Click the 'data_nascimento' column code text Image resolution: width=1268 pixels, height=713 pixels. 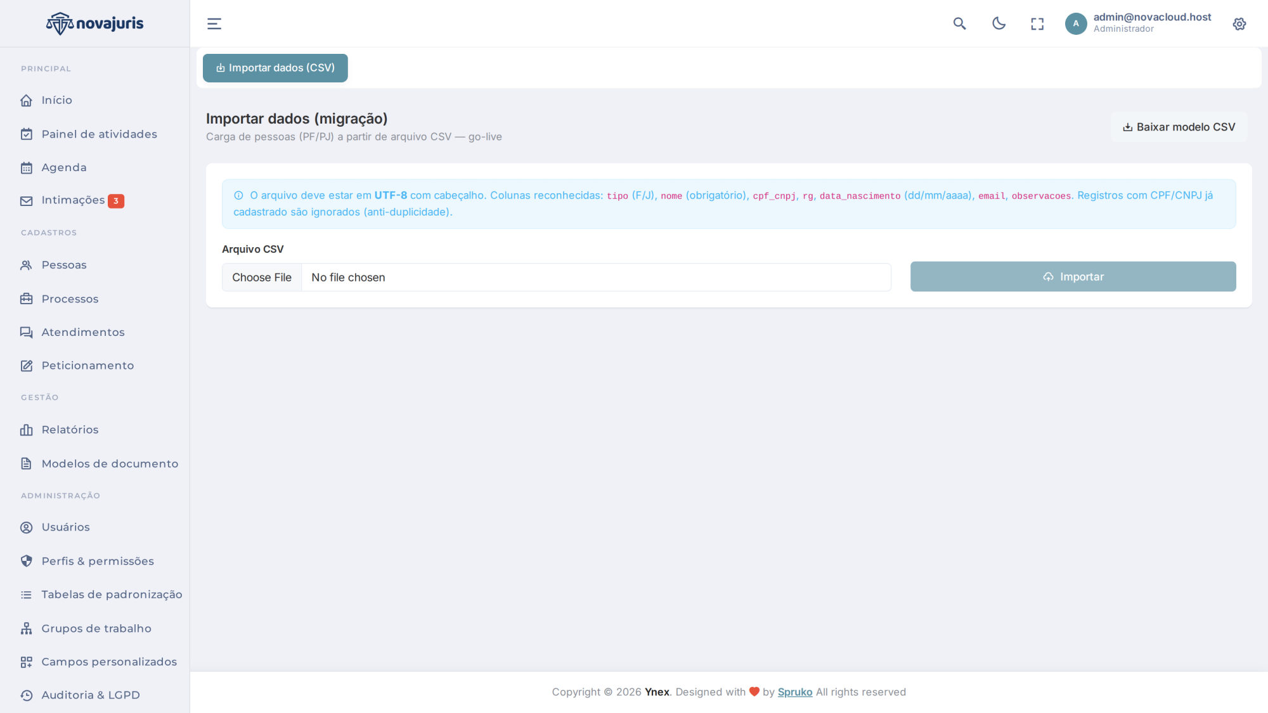pyautogui.click(x=860, y=196)
